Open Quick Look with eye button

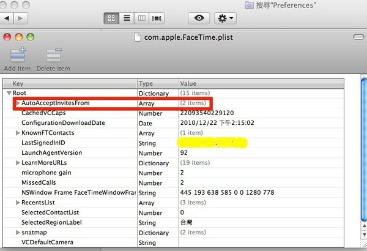click(x=199, y=18)
